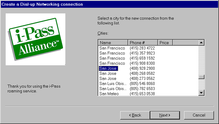
Task: Choose San Jose entry with (408) 268 0582
Action: [x=108, y=73]
